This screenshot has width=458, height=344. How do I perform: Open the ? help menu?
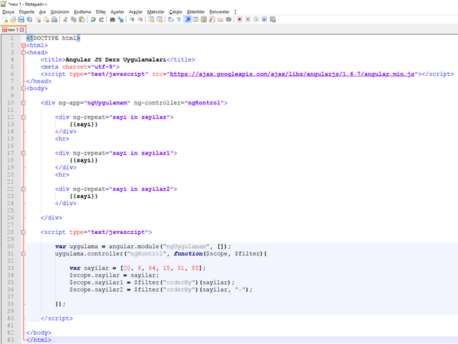(235, 12)
